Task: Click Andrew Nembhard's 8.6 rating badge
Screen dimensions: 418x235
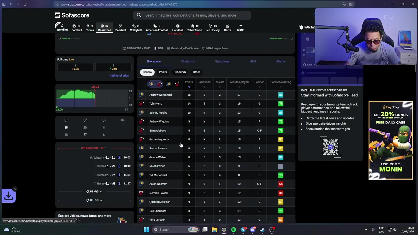Action: (281, 95)
